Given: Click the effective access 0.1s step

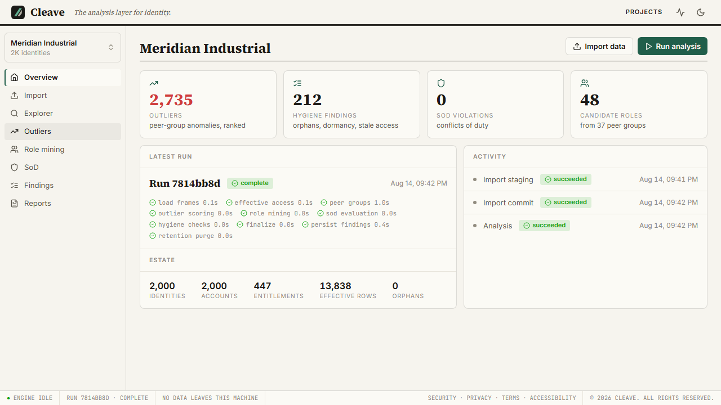Looking at the screenshot, I should coord(269,202).
